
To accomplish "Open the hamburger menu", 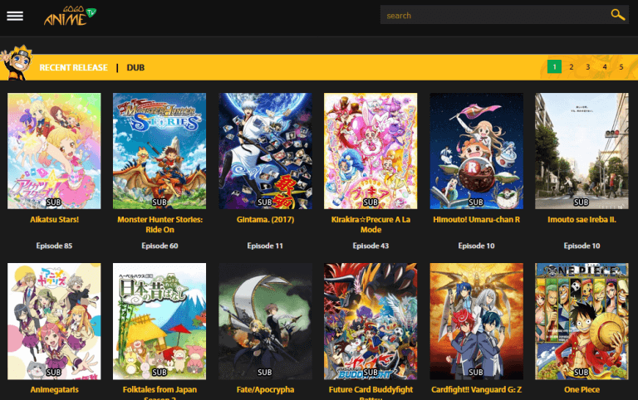I will (15, 16).
